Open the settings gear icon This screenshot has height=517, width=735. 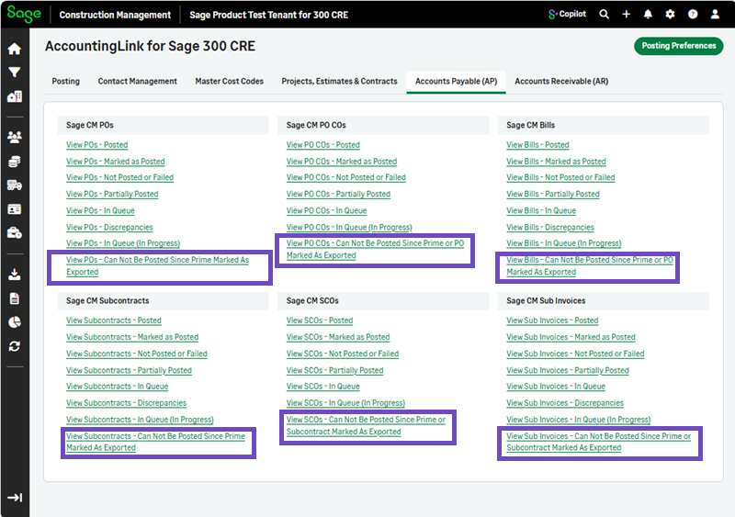[671, 14]
